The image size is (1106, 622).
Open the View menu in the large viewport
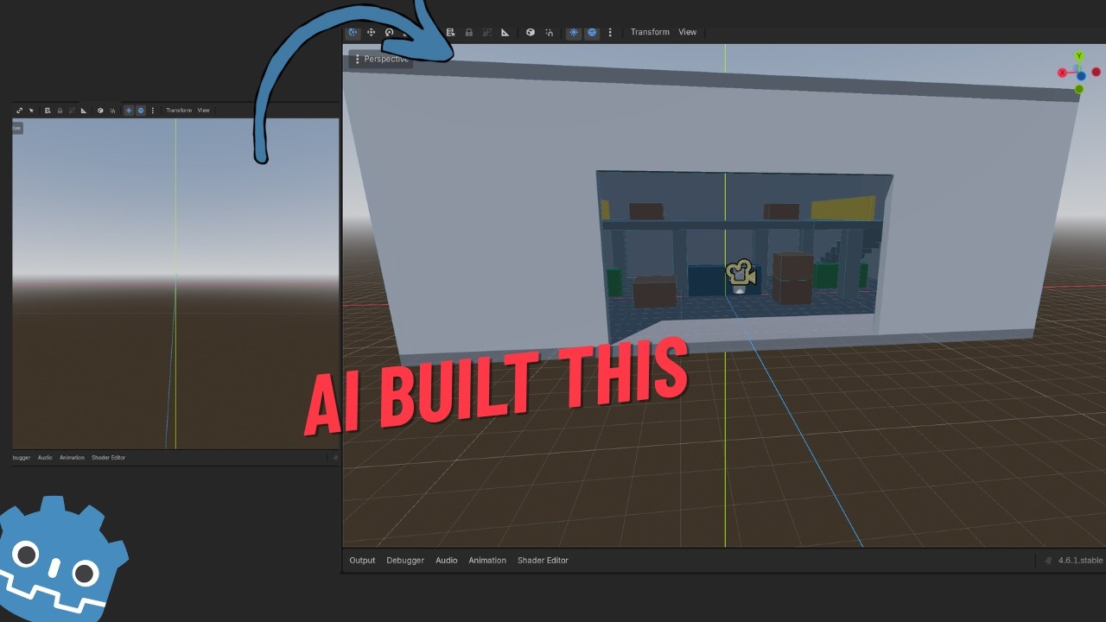pyautogui.click(x=687, y=32)
